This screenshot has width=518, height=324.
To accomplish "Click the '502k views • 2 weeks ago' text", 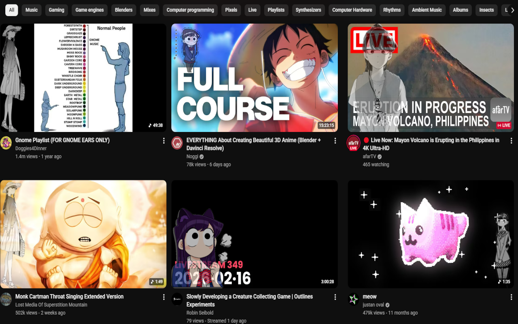I will tap(40, 313).
